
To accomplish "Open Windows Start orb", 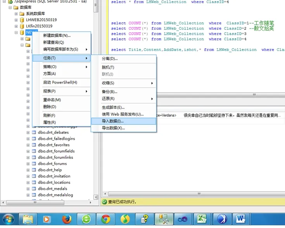I will (x=8, y=219).
